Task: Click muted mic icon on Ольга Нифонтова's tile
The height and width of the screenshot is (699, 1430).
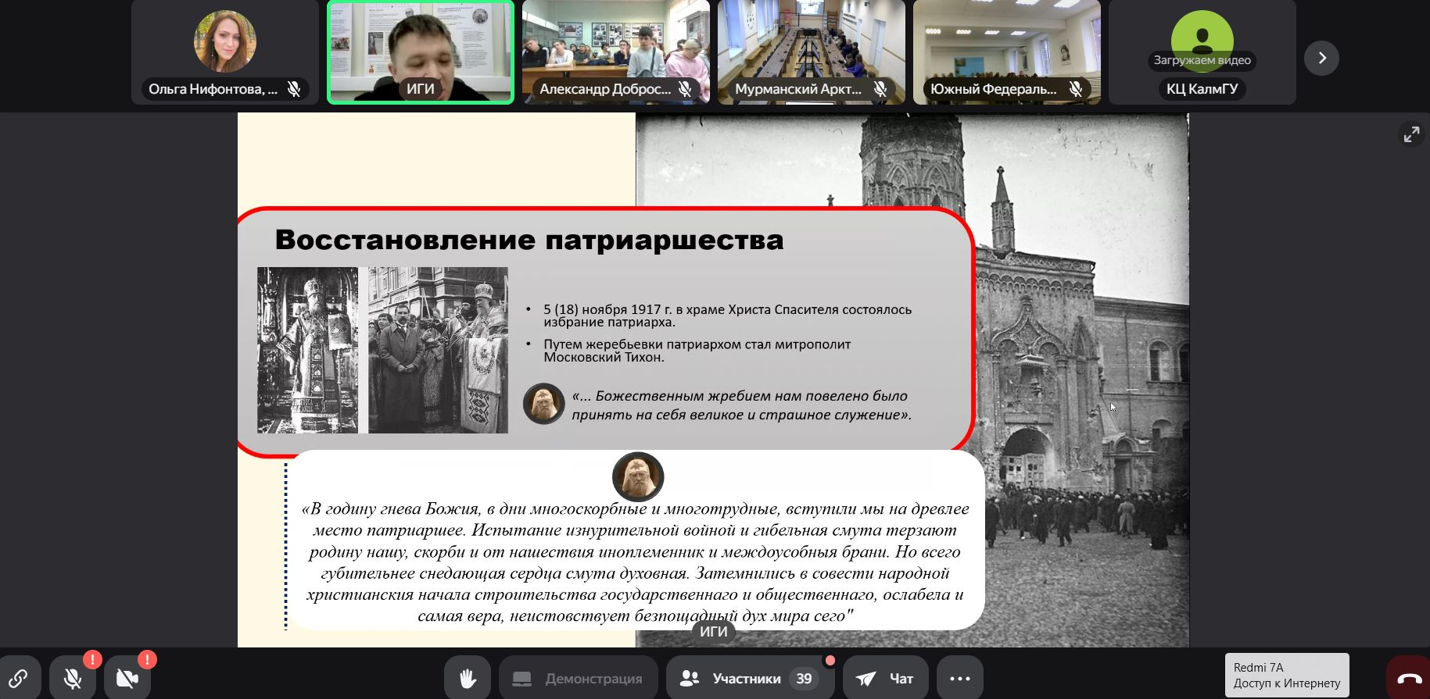Action: [x=294, y=89]
